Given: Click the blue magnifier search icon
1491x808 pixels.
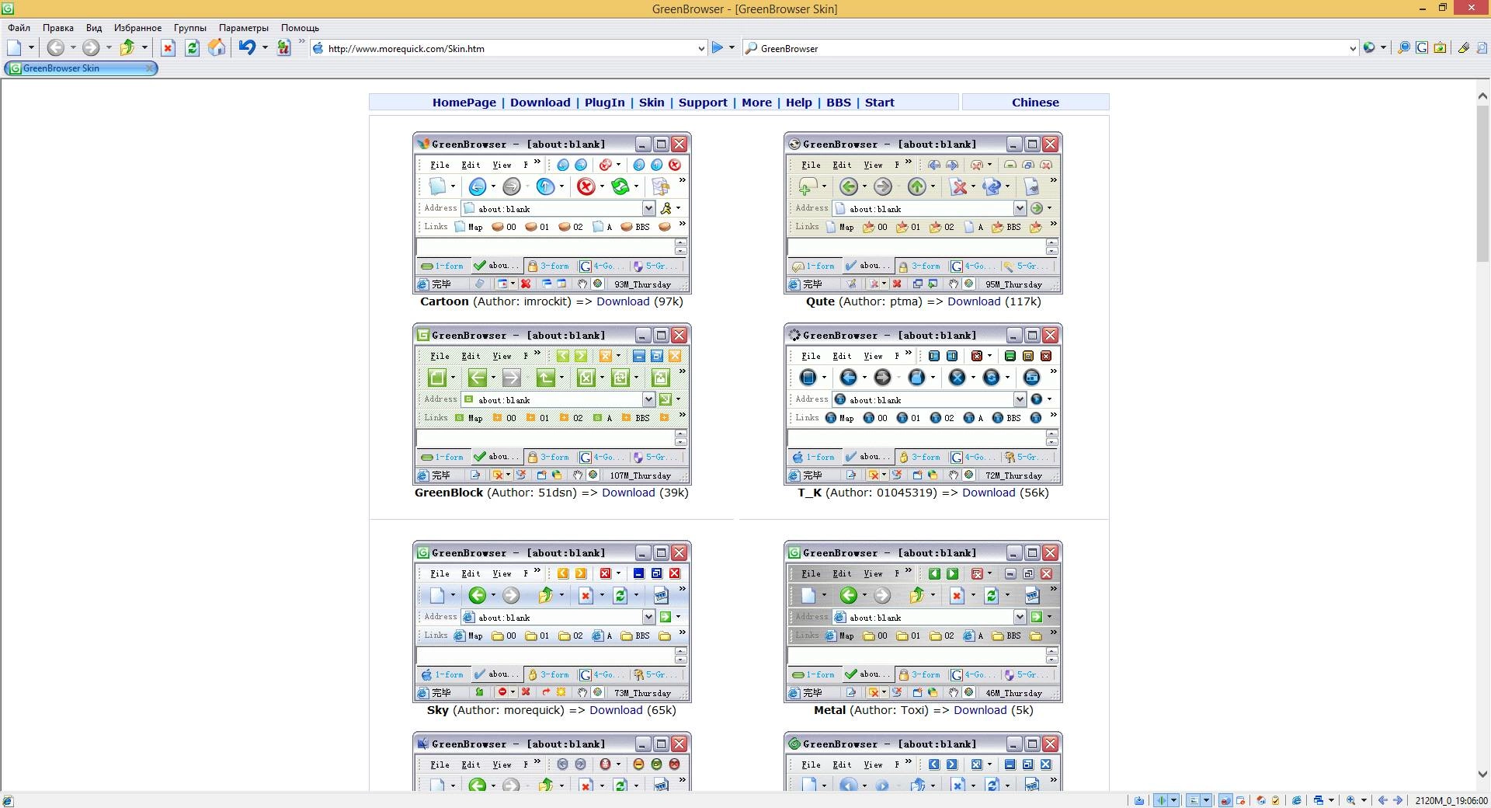Looking at the screenshot, I should pos(1403,48).
